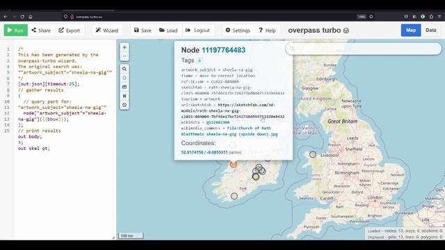Click the '// print results' comment line
Image resolution: width=445 pixels, height=250 pixels.
(40, 131)
